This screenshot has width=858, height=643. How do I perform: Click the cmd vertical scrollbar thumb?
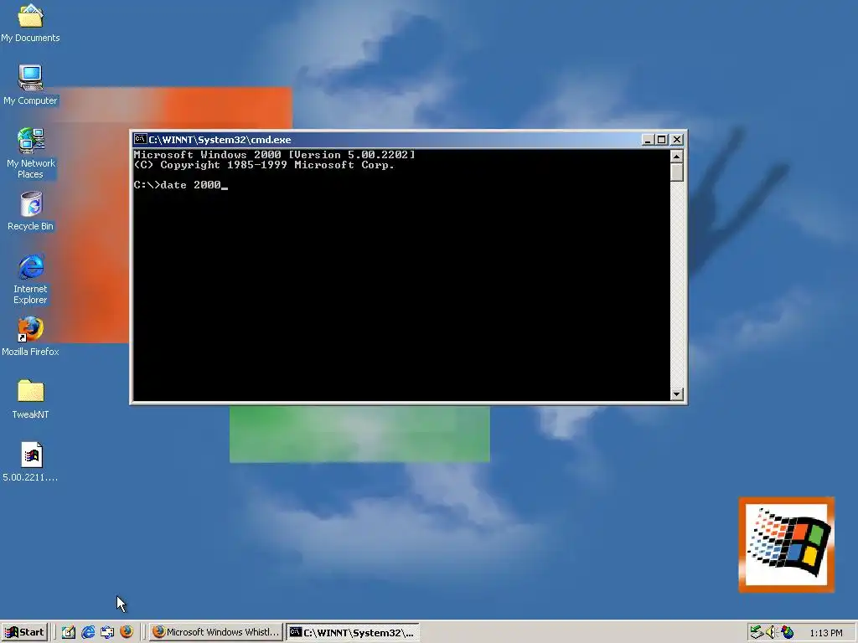tap(677, 172)
